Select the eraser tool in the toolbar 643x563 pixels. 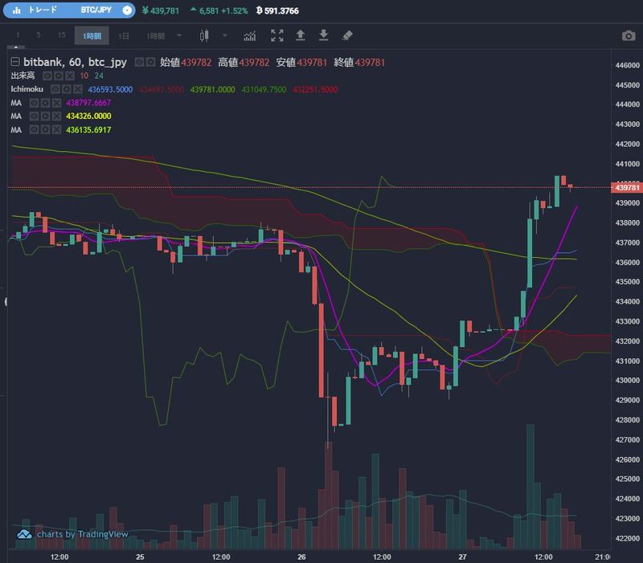pos(347,36)
